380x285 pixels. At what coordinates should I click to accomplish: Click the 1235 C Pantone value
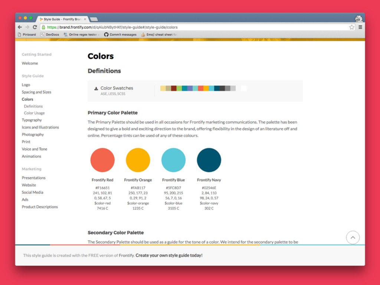138,209
